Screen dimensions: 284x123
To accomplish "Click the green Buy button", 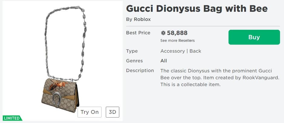I will click(254, 37).
